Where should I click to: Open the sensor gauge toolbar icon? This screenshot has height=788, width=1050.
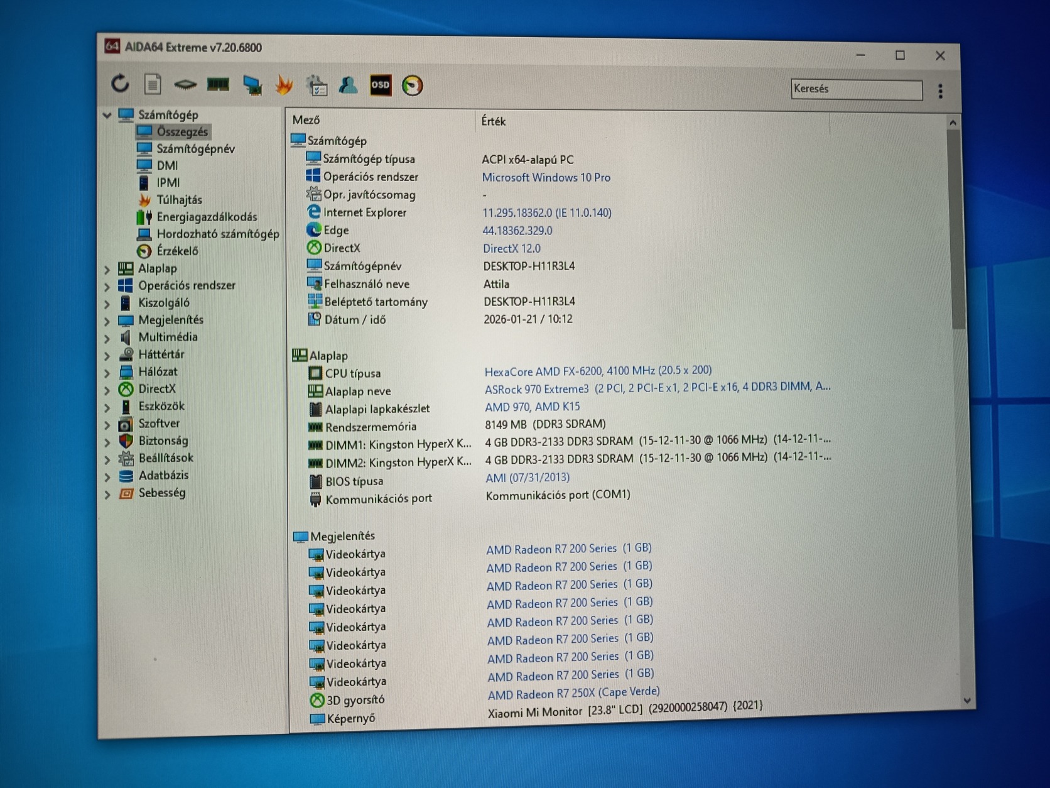(x=413, y=86)
